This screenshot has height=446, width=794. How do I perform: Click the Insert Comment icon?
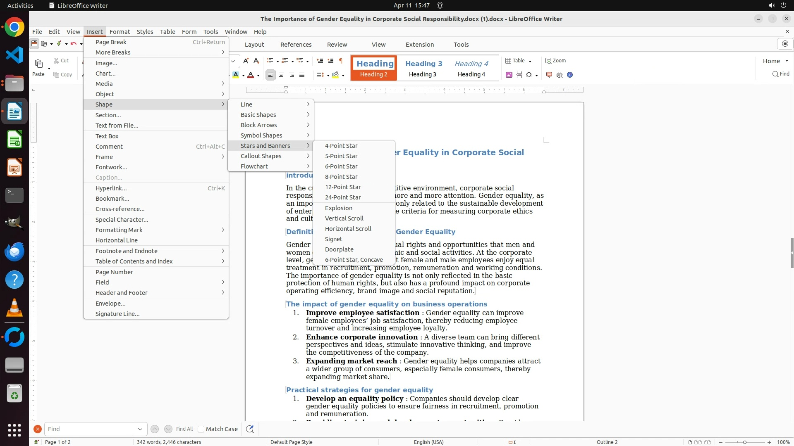[549, 75]
